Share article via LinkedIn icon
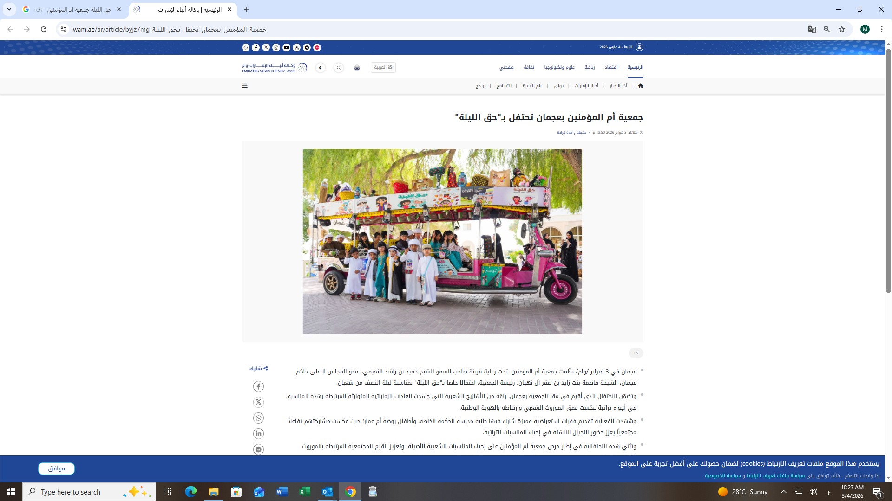Viewport: 892px width, 501px height. click(258, 434)
